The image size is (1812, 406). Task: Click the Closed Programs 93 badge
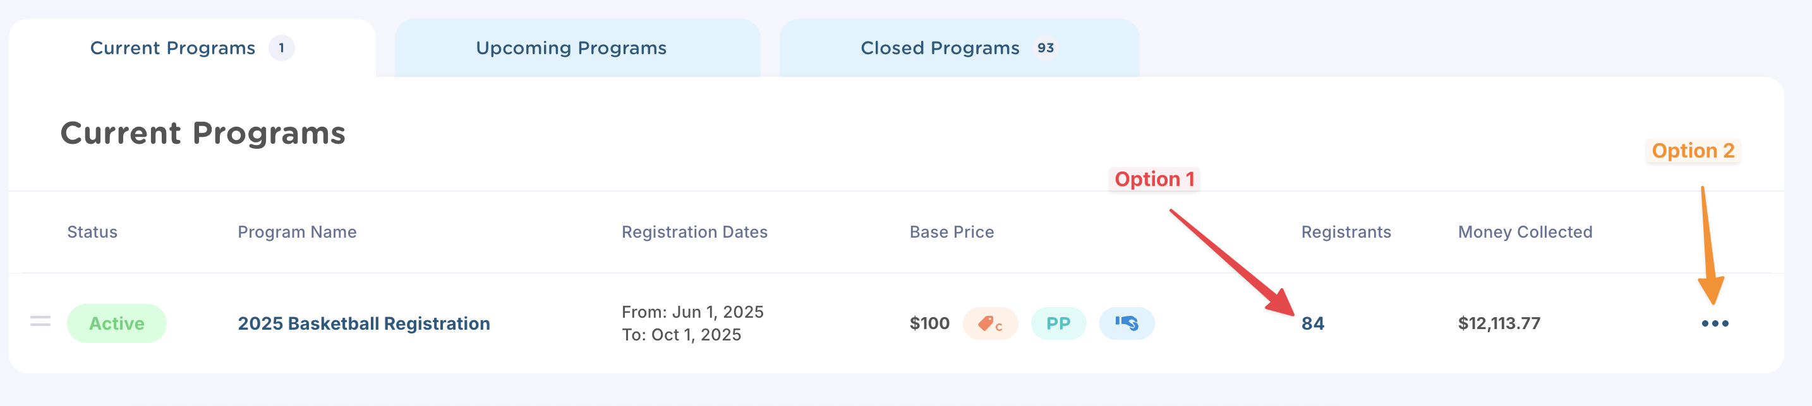coord(1045,48)
